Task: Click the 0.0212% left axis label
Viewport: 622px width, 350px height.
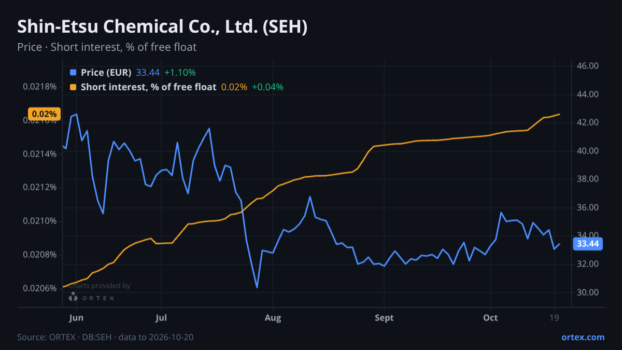Action: (x=39, y=187)
